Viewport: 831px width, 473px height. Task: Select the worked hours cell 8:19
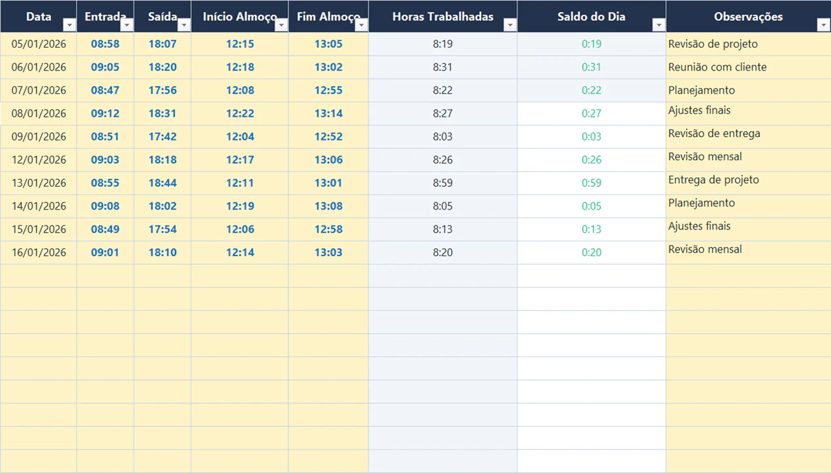pos(443,44)
